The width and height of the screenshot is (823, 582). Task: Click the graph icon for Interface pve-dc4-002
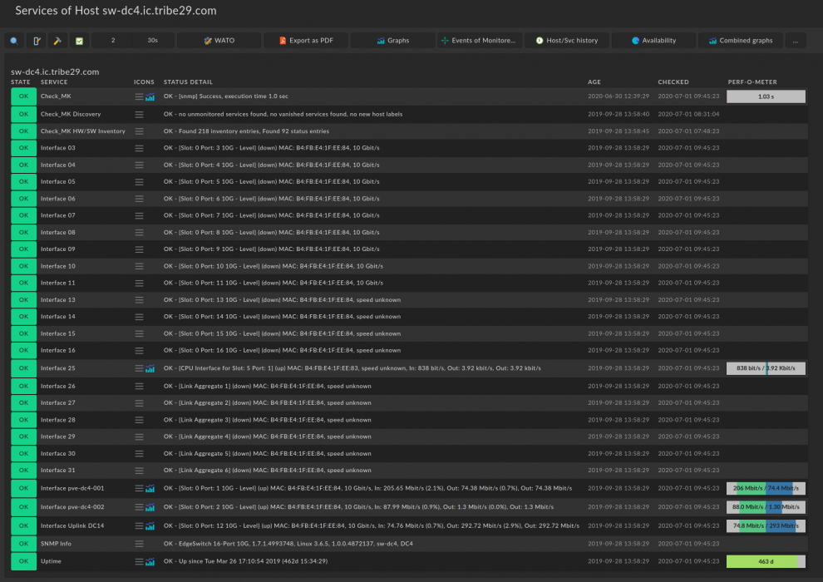(x=150, y=507)
